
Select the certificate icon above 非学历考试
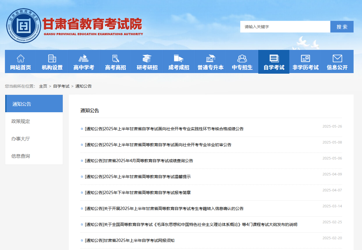click(x=305, y=58)
